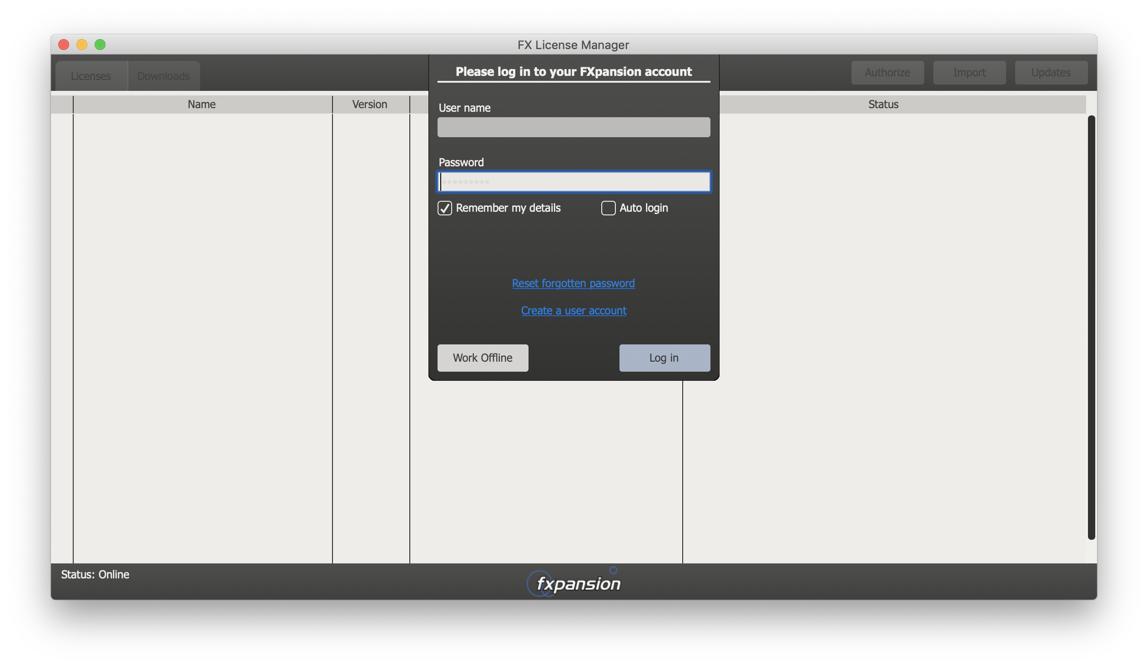
Task: Choose Work Offline
Action: coord(483,358)
